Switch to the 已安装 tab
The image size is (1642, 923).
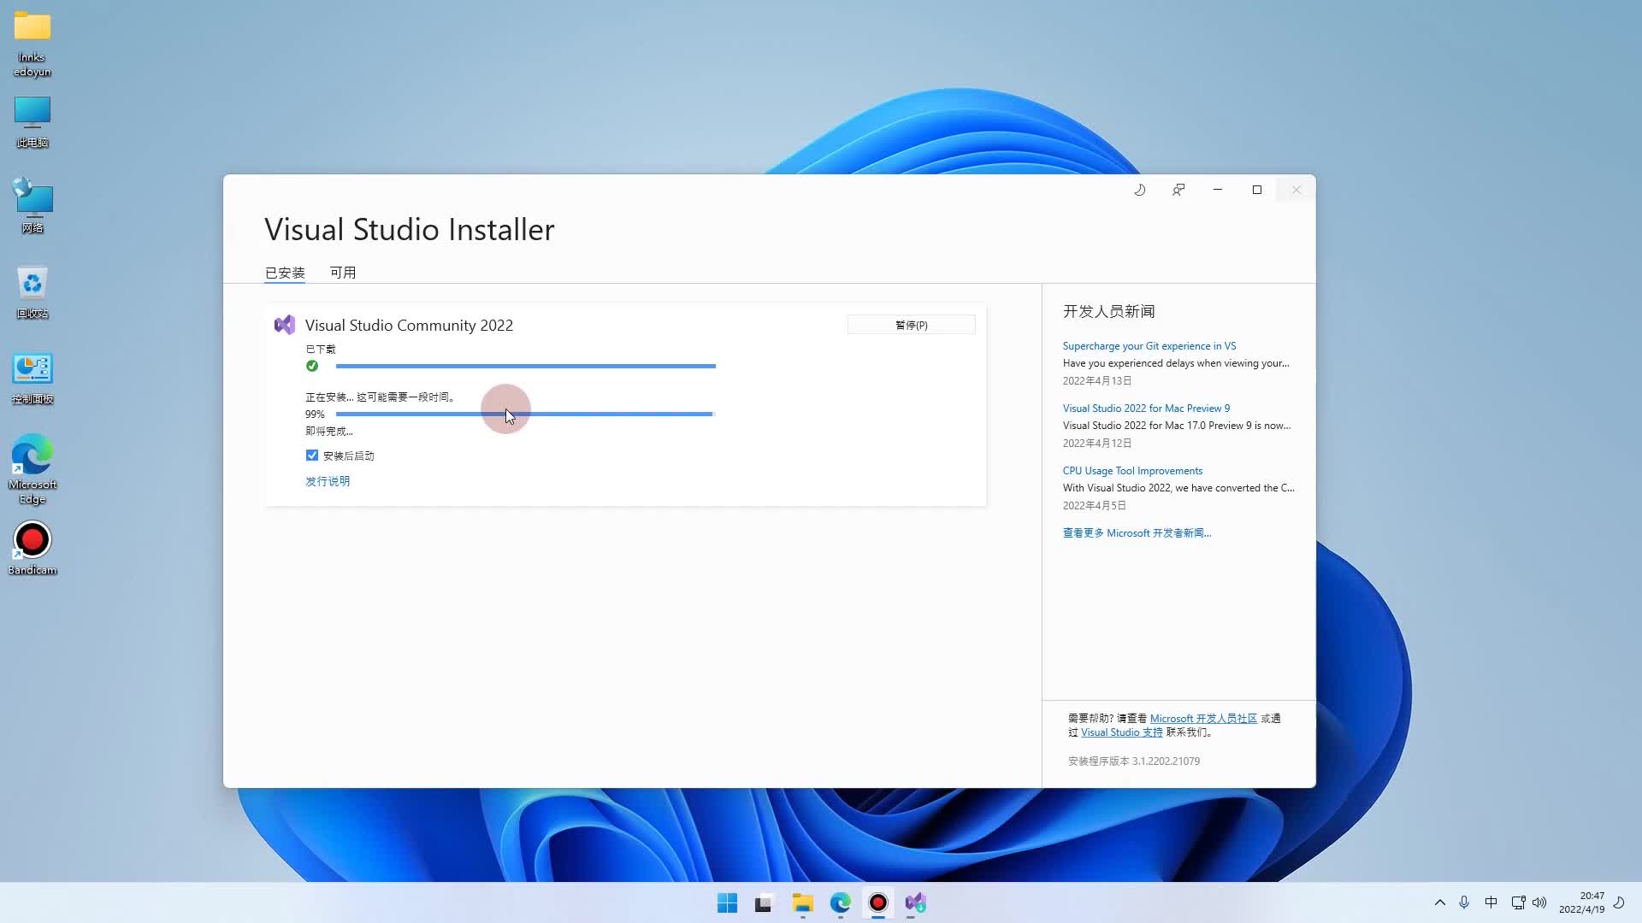click(285, 273)
